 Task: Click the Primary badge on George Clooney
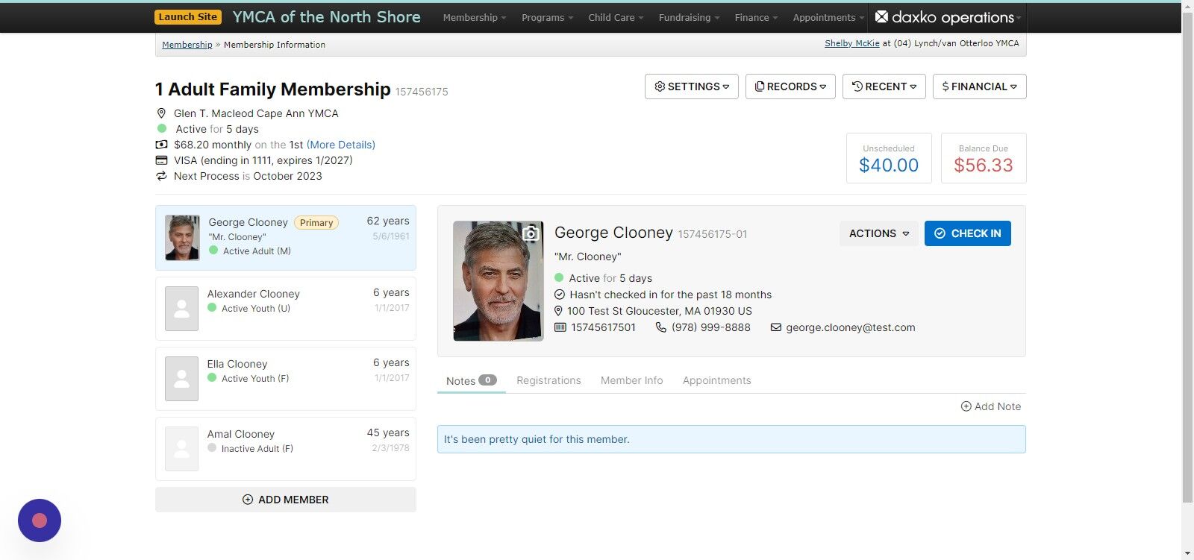(316, 222)
